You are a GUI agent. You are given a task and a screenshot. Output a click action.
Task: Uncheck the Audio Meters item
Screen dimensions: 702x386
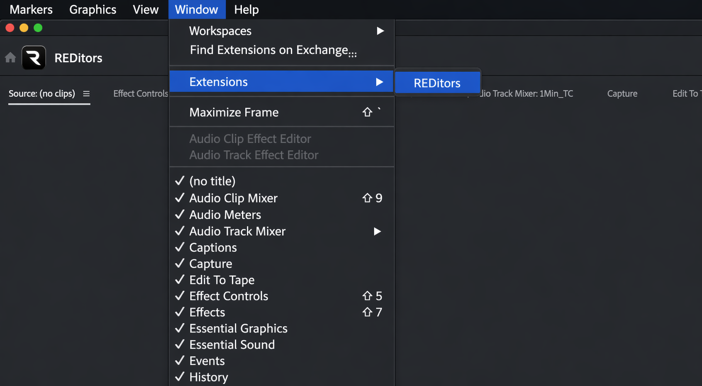point(225,215)
